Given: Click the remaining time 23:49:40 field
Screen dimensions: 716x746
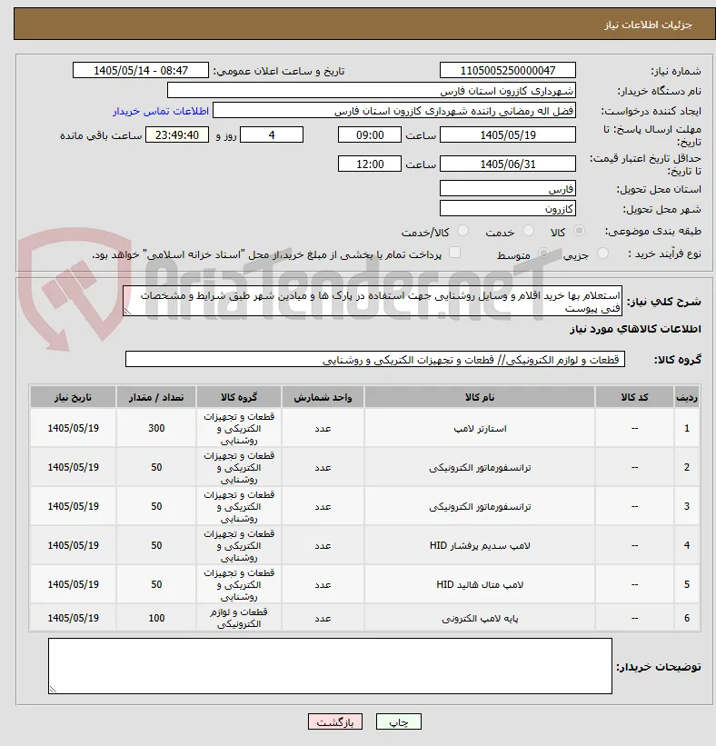Looking at the screenshot, I should pyautogui.click(x=177, y=134).
